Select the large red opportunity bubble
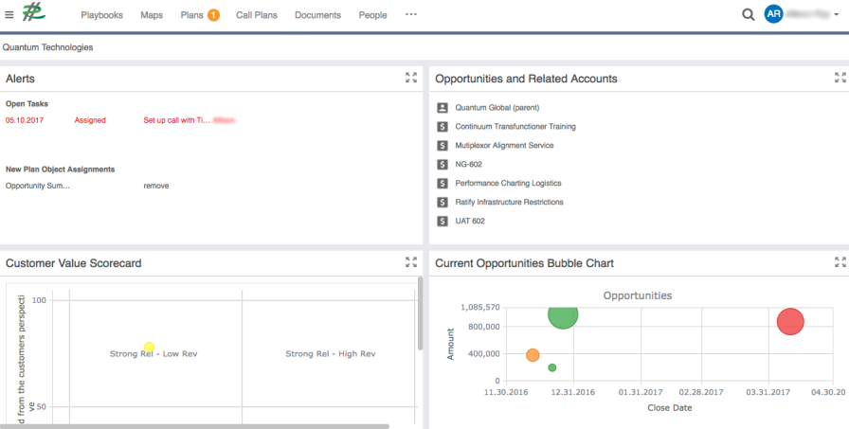This screenshot has height=429, width=849. point(790,322)
